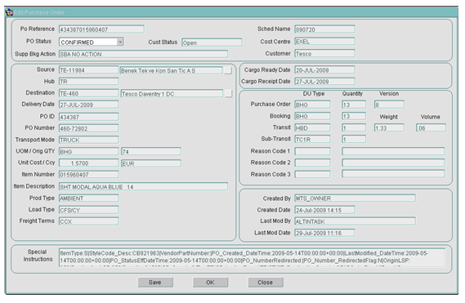Click the Customer field showing Tesco
Screen dimensions: 465x303
point(324,54)
